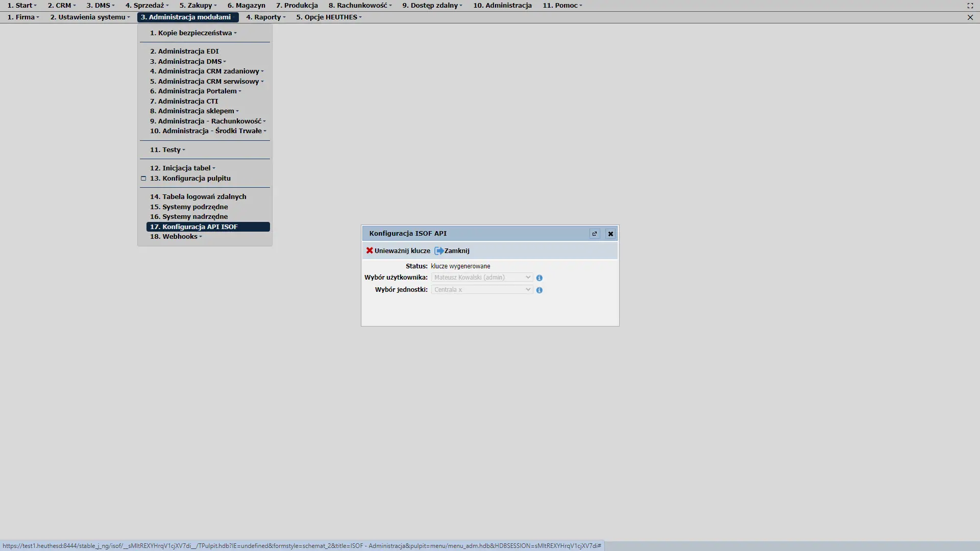Click Administracja EDI menu item
Screen dimensions: 980x551
[184, 52]
